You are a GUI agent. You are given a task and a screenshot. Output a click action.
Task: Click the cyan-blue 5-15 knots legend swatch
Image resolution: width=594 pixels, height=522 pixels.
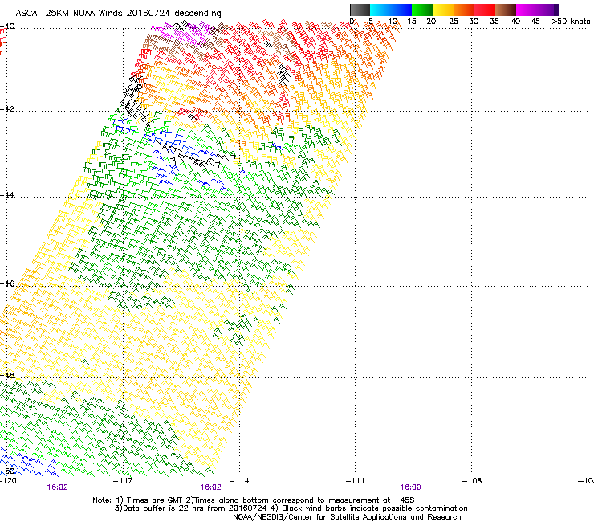tap(391, 10)
